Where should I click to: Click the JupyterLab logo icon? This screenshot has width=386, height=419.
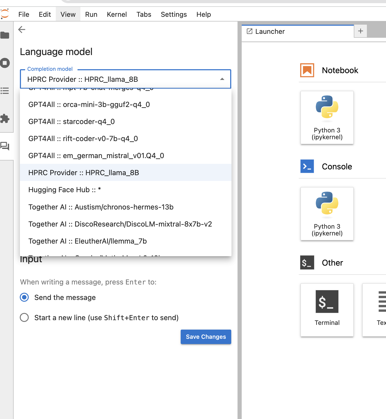coord(5,14)
